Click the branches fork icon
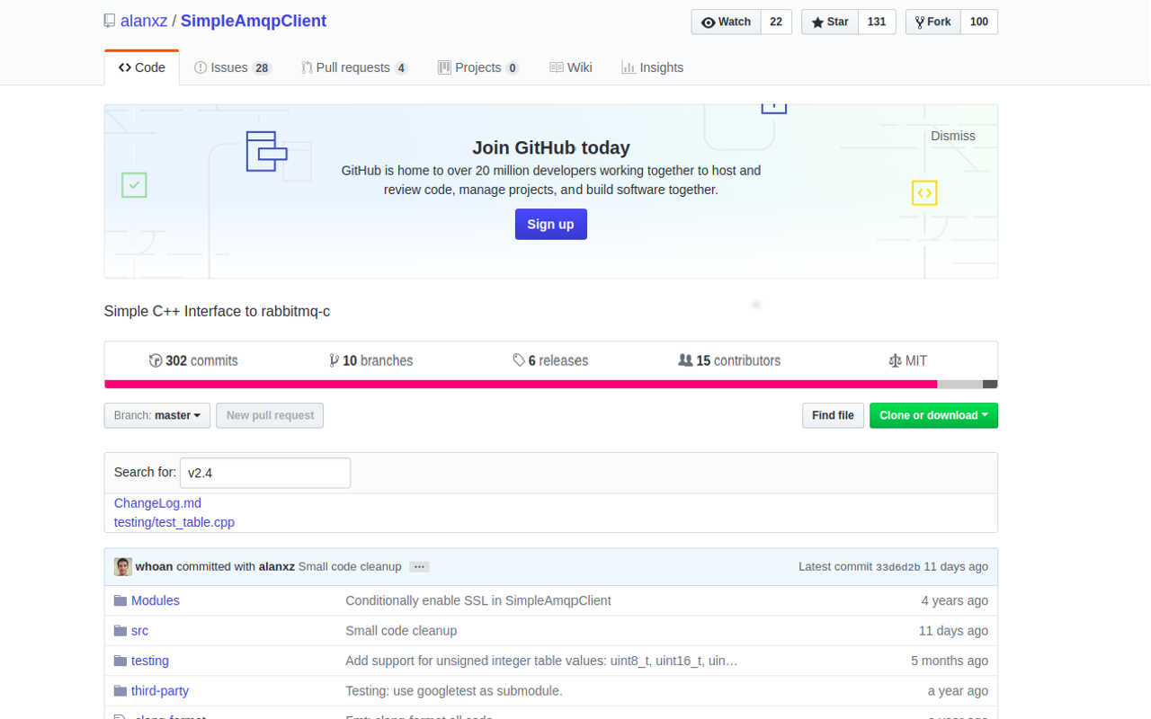 click(334, 360)
